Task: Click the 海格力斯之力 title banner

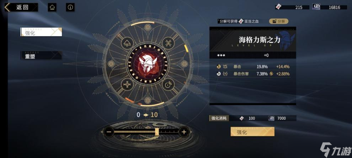Action: (253, 40)
